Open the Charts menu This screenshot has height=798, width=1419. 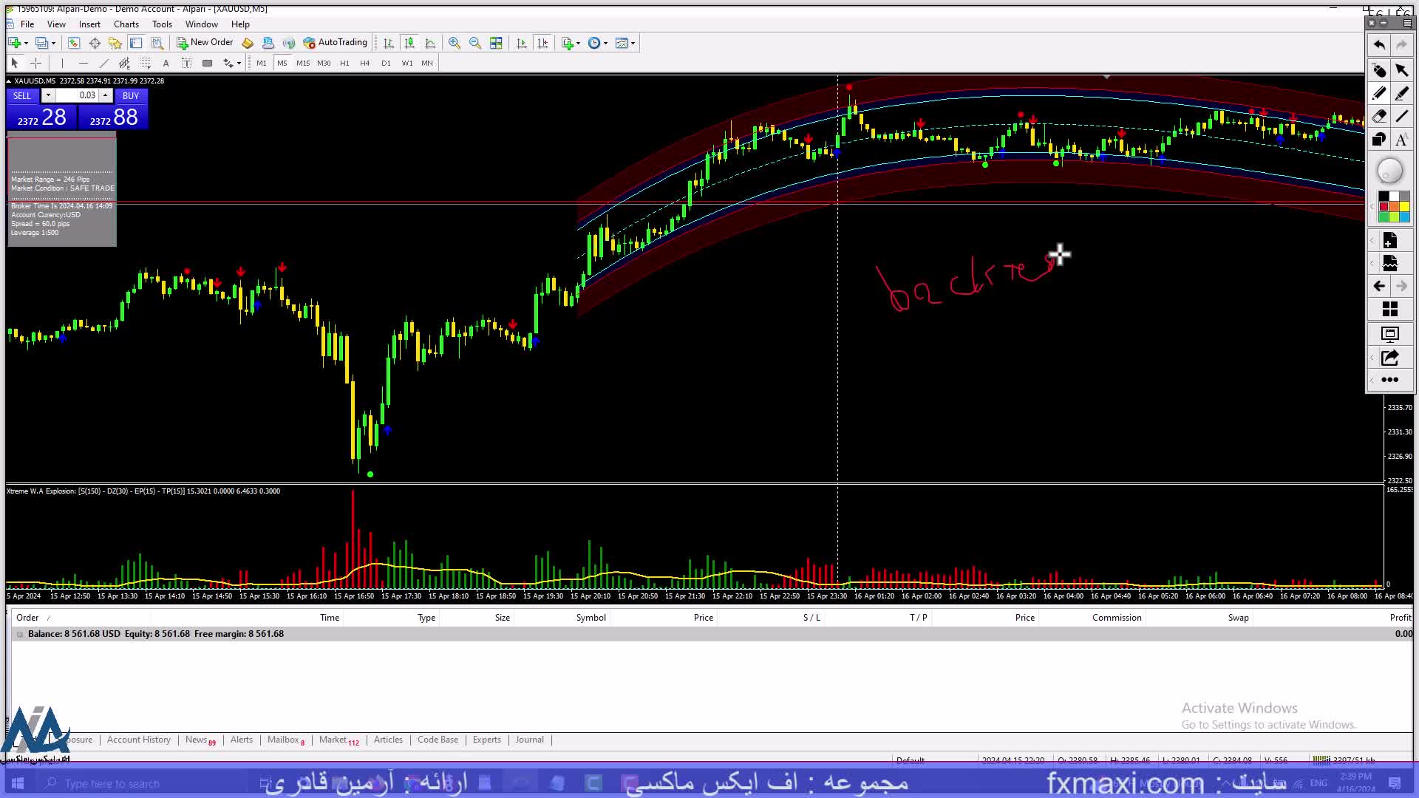click(126, 24)
